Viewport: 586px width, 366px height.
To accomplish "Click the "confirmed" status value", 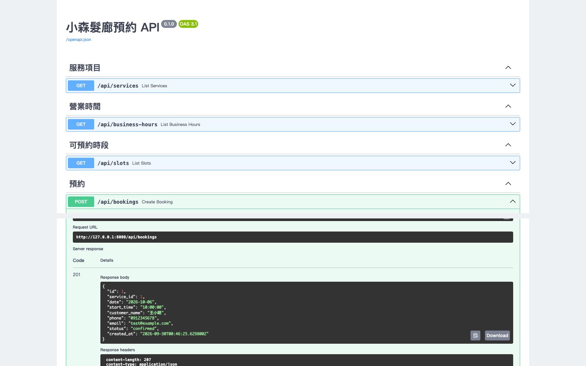I will pos(144,329).
